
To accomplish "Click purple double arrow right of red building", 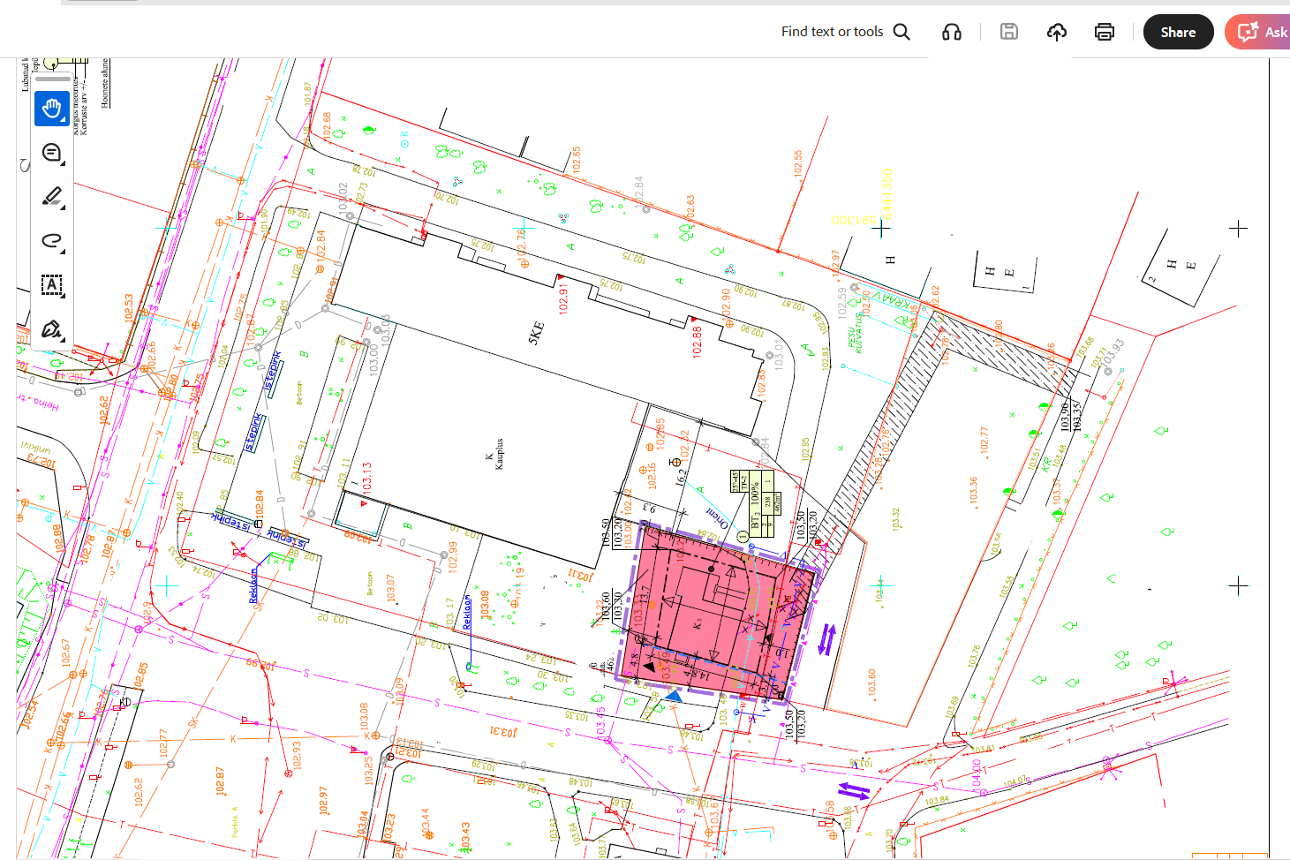I will click(x=826, y=639).
